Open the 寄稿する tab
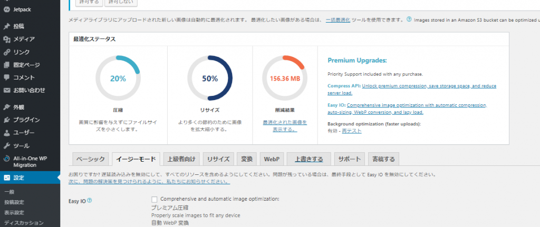540x227 pixels. coord(384,159)
